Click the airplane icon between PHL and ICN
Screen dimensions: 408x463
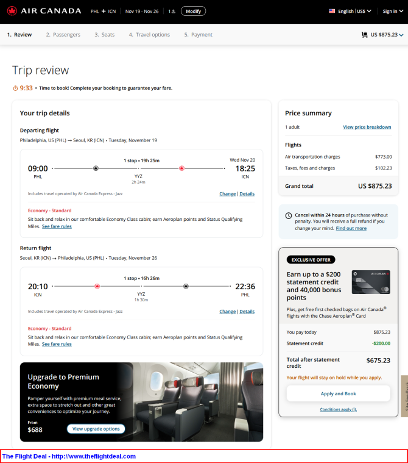pos(104,11)
